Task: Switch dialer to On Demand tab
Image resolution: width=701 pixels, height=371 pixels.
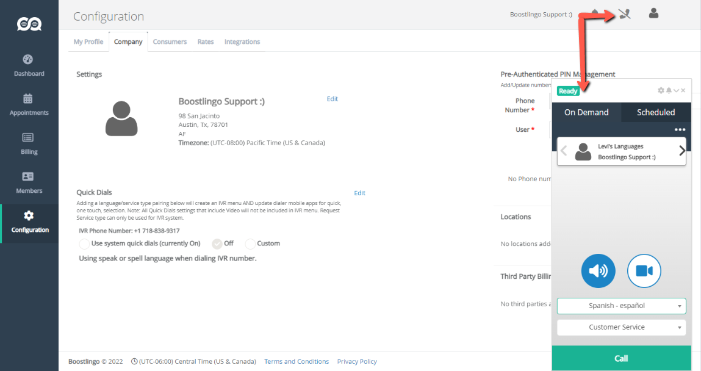Action: pyautogui.click(x=586, y=112)
